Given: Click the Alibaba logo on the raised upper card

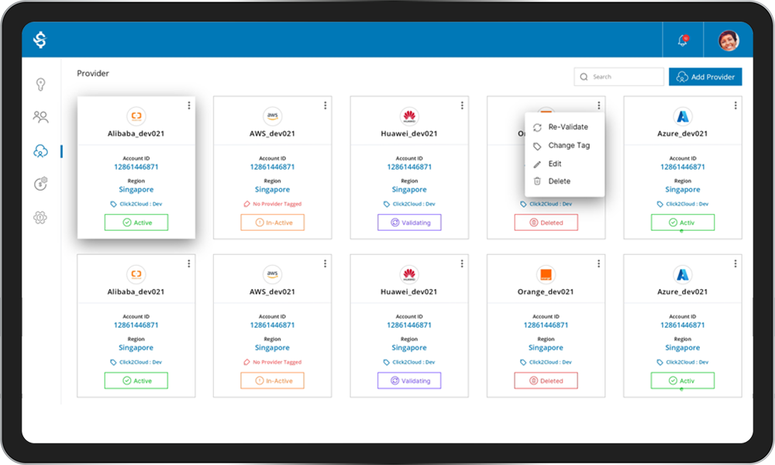Looking at the screenshot, I should (x=136, y=115).
